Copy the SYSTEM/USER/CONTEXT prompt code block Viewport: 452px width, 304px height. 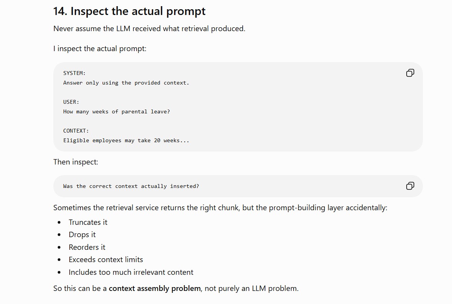coord(410,73)
